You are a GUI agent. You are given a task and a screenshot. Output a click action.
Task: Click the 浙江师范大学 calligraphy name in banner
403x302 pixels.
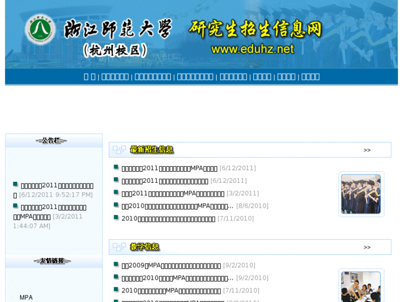(118, 29)
